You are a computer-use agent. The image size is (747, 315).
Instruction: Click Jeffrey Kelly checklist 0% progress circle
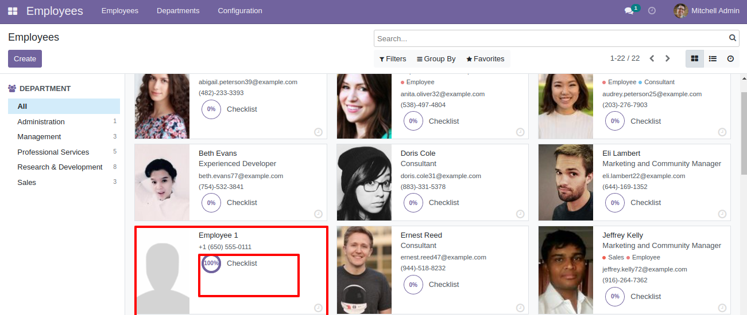[x=615, y=297]
